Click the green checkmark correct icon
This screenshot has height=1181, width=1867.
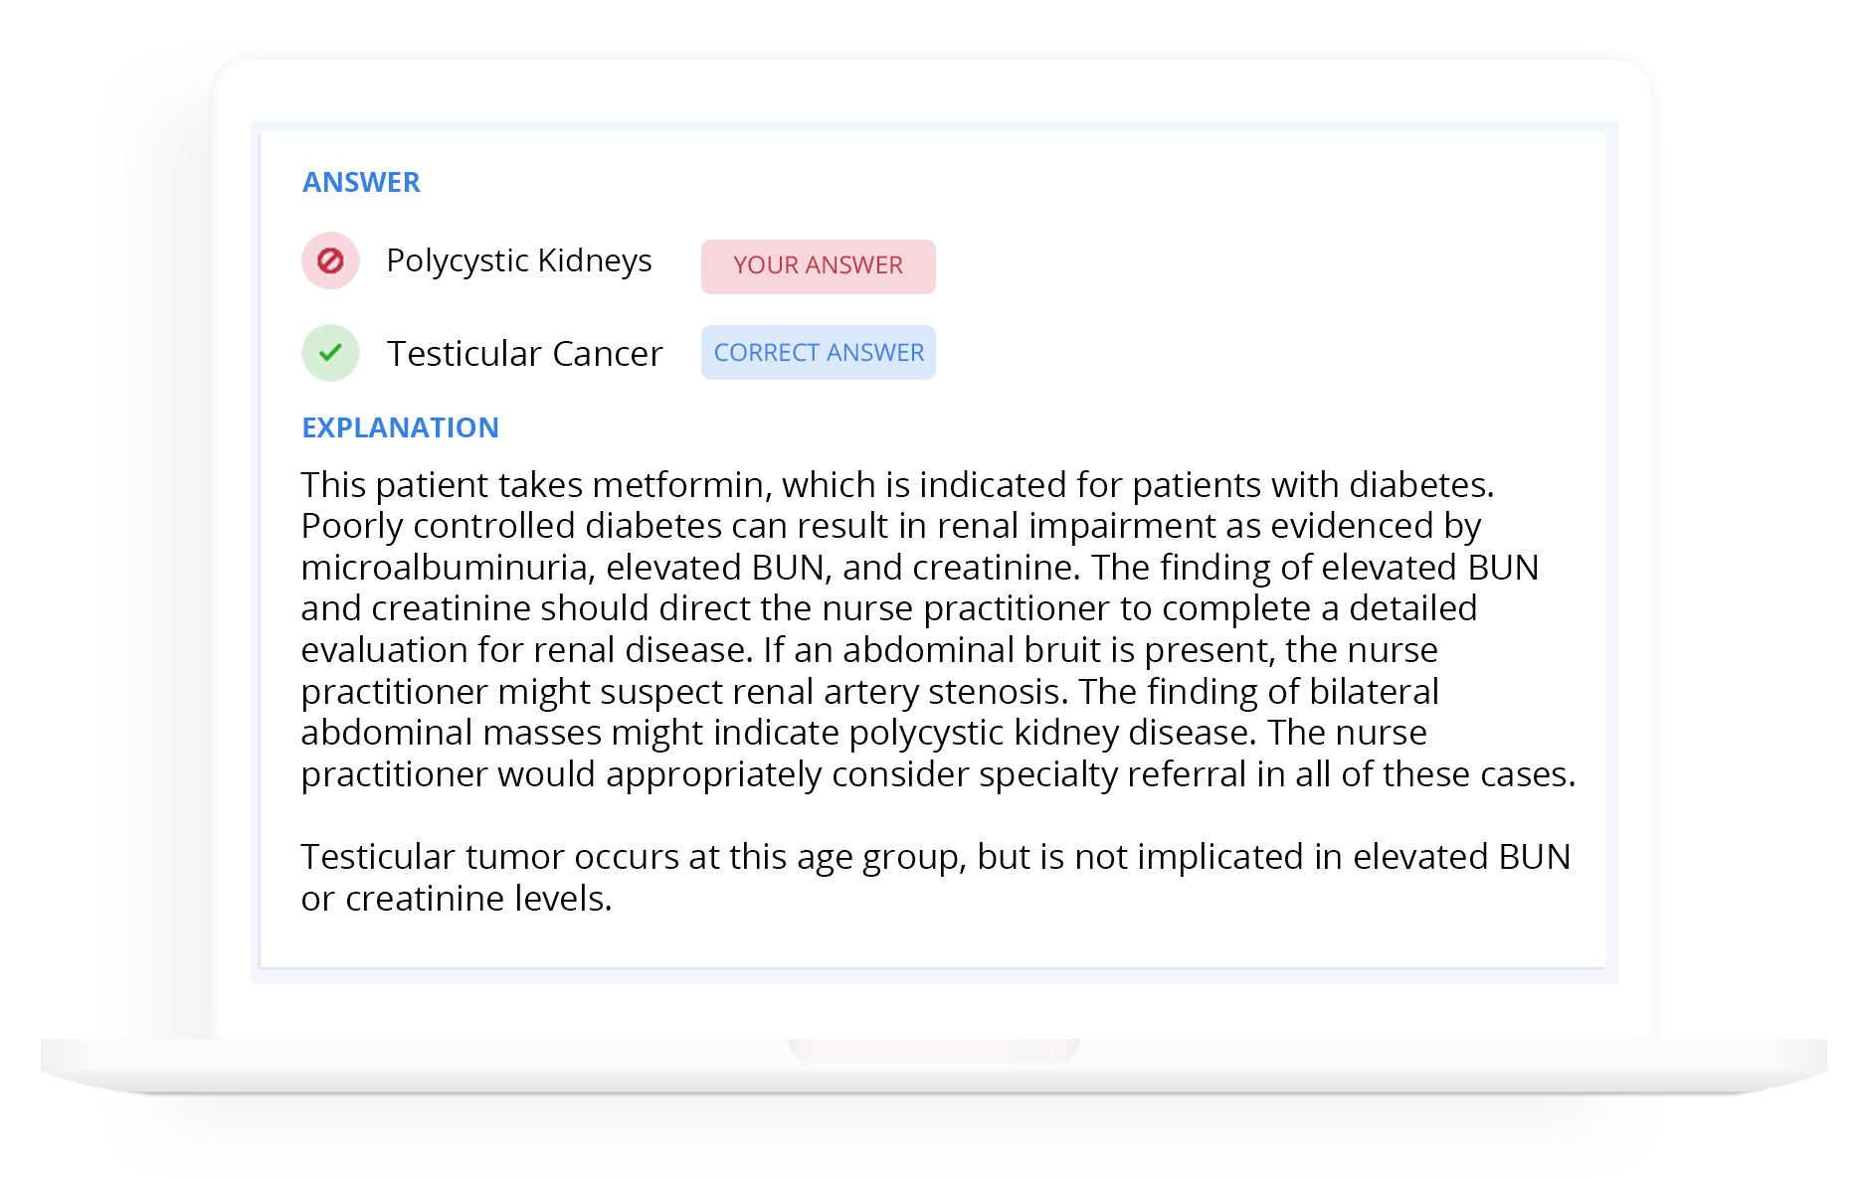[330, 353]
